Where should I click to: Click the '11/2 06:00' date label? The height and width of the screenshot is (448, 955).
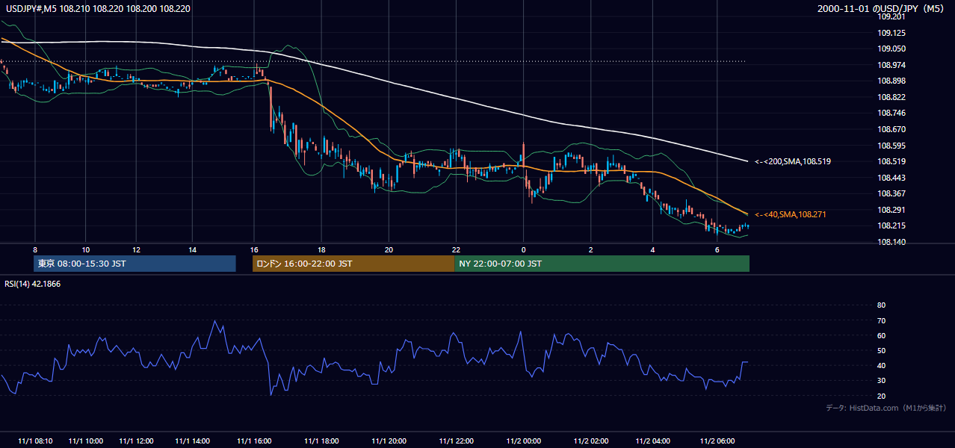click(x=717, y=441)
